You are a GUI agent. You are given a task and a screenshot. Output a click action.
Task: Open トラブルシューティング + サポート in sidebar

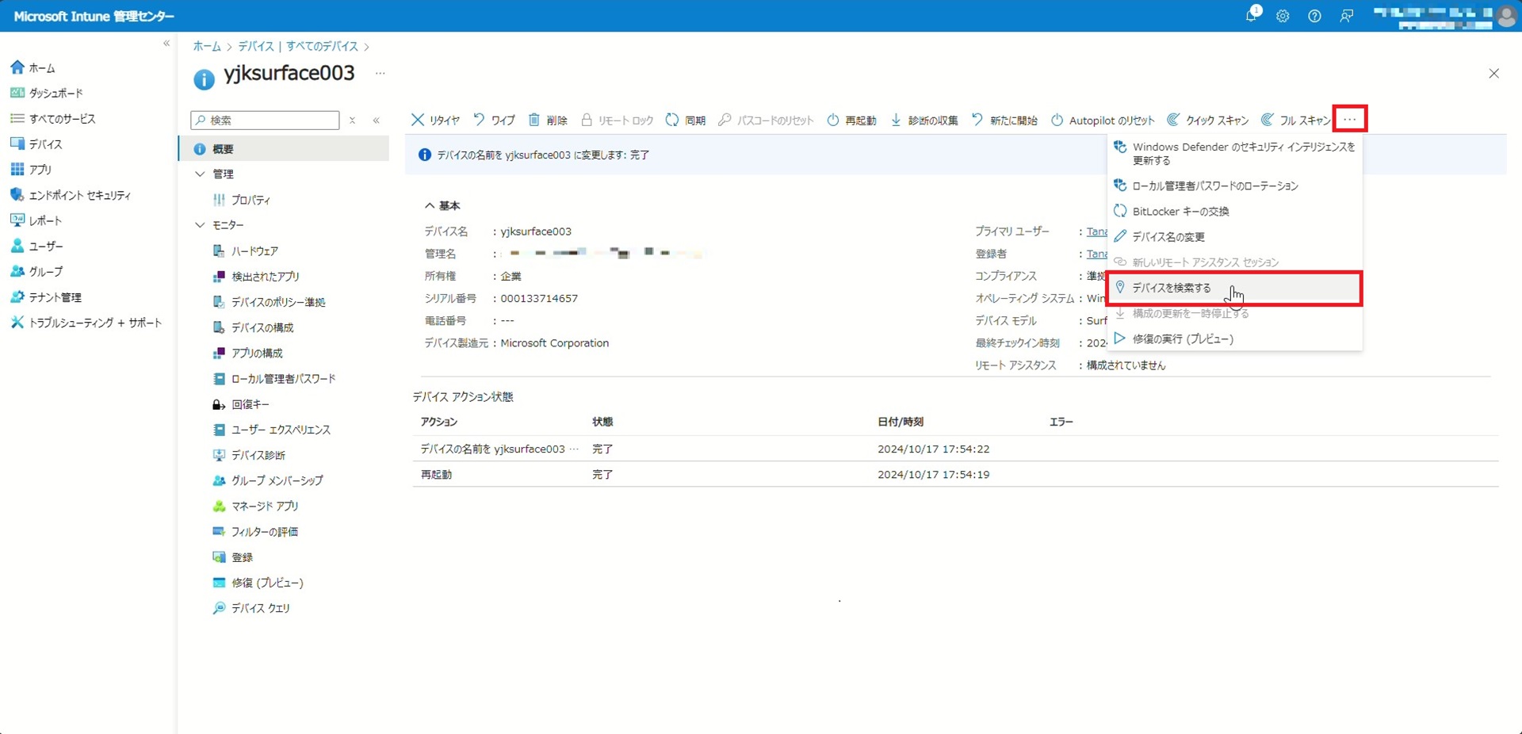click(x=86, y=323)
